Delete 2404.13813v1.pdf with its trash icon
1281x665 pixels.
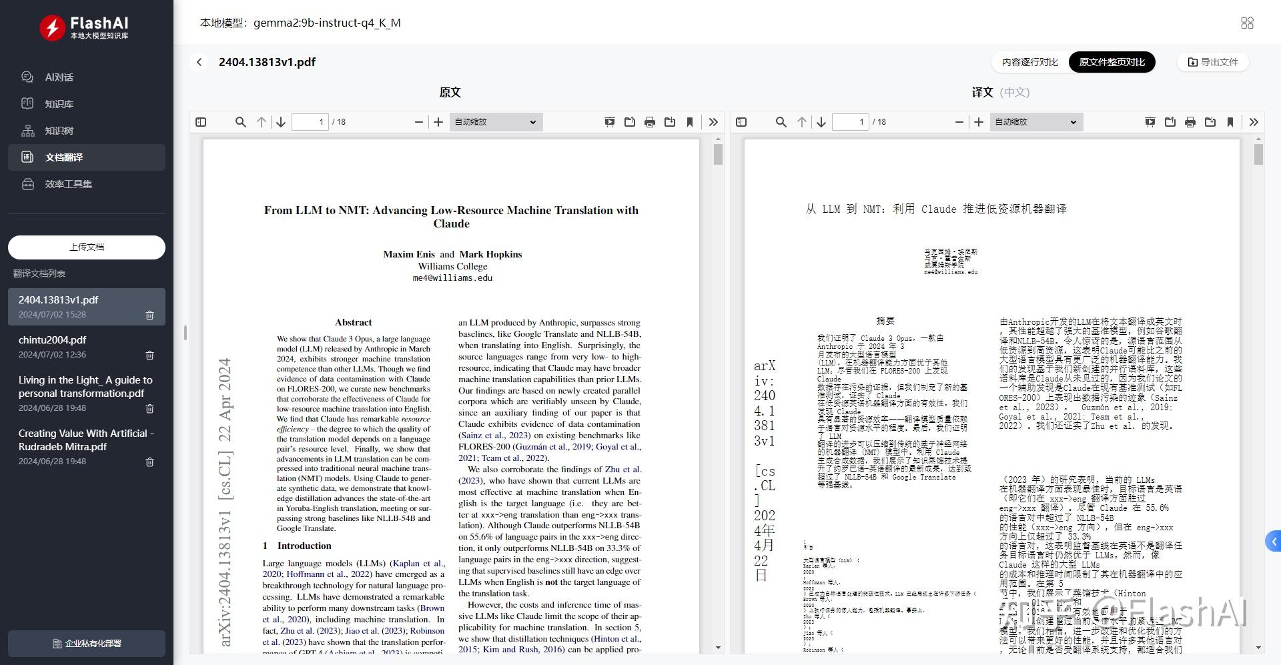point(149,315)
